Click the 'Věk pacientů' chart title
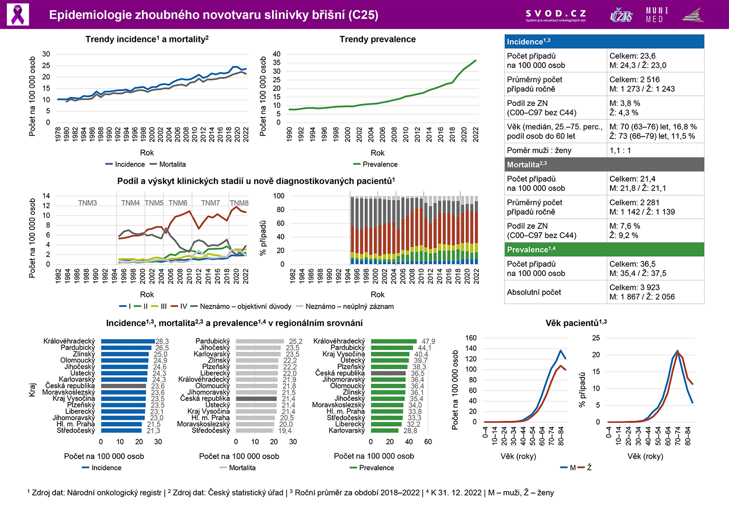 pyautogui.click(x=576, y=323)
